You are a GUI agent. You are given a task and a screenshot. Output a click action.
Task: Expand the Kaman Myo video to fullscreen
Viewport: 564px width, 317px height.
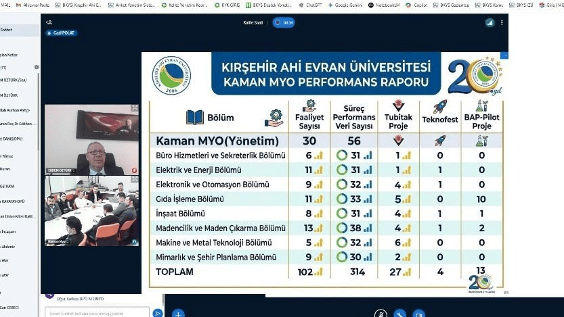point(135,179)
